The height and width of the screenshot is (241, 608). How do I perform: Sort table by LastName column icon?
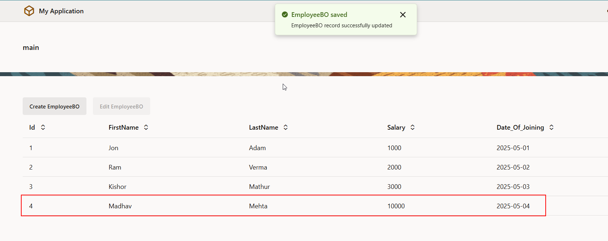click(286, 128)
